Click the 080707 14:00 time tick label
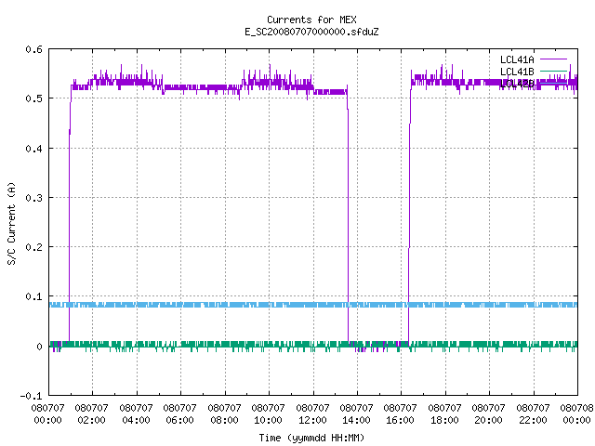This screenshot has height=446, width=595. point(357,413)
